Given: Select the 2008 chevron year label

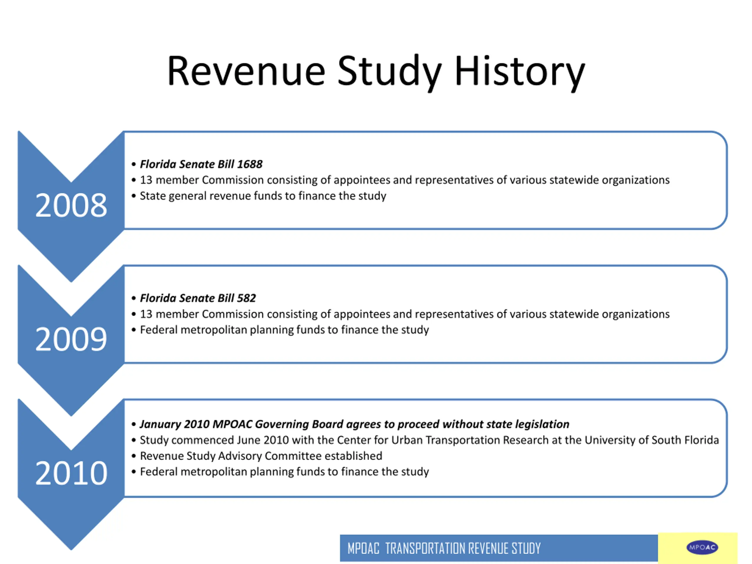Looking at the screenshot, I should click(x=71, y=205).
